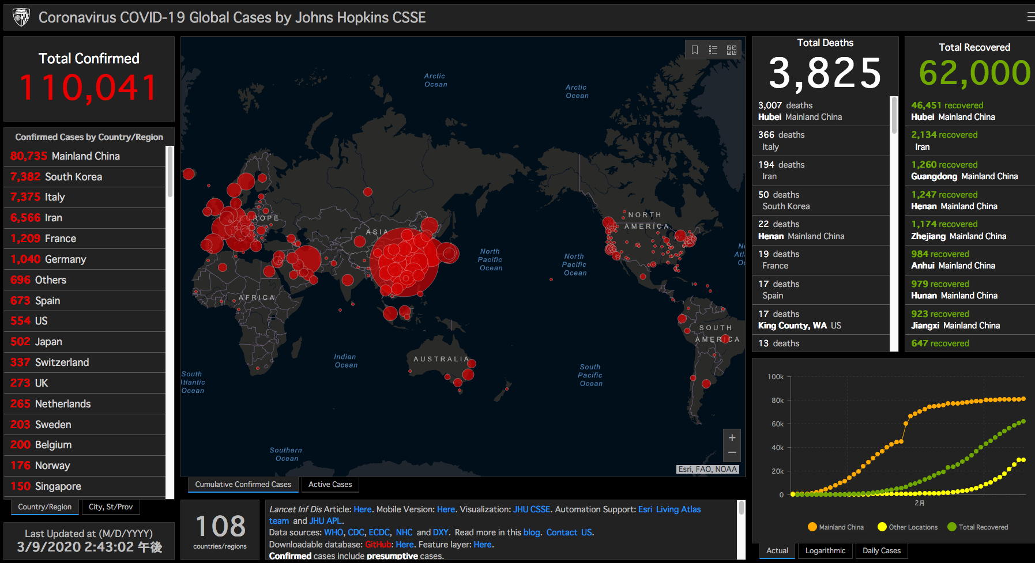The image size is (1035, 563).
Task: Select Mainland China in confirmed cases list
Action: [85, 156]
